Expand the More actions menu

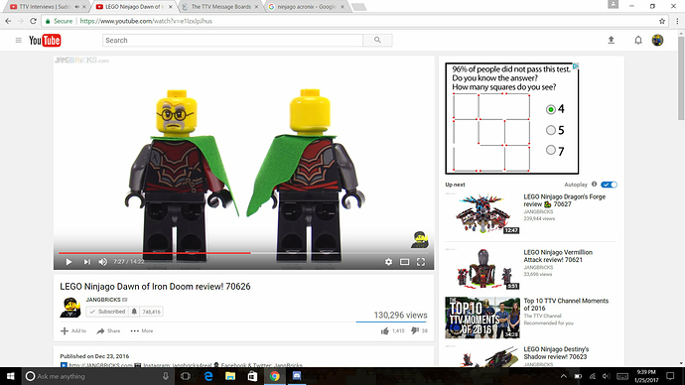point(142,330)
